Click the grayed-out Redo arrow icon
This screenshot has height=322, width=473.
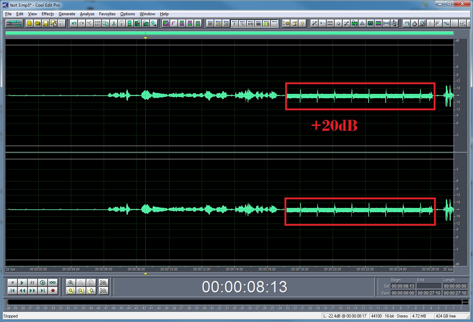82,23
